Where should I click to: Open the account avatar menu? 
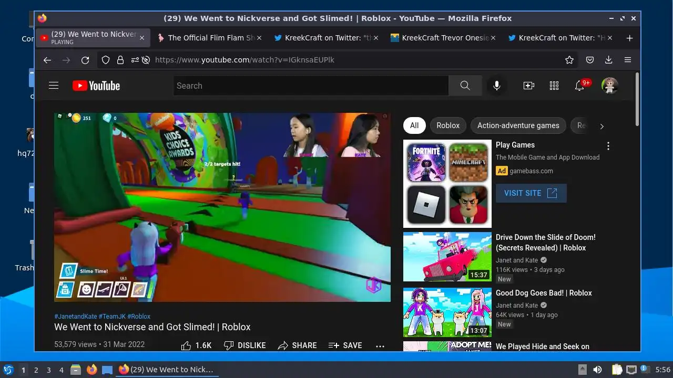610,86
